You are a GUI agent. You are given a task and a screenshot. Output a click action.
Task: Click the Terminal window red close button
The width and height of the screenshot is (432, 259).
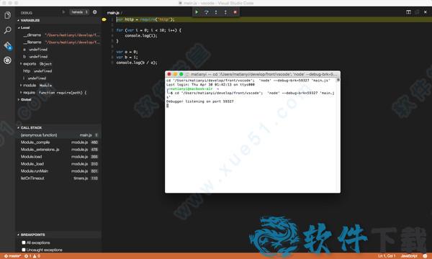pyautogui.click(x=169, y=74)
